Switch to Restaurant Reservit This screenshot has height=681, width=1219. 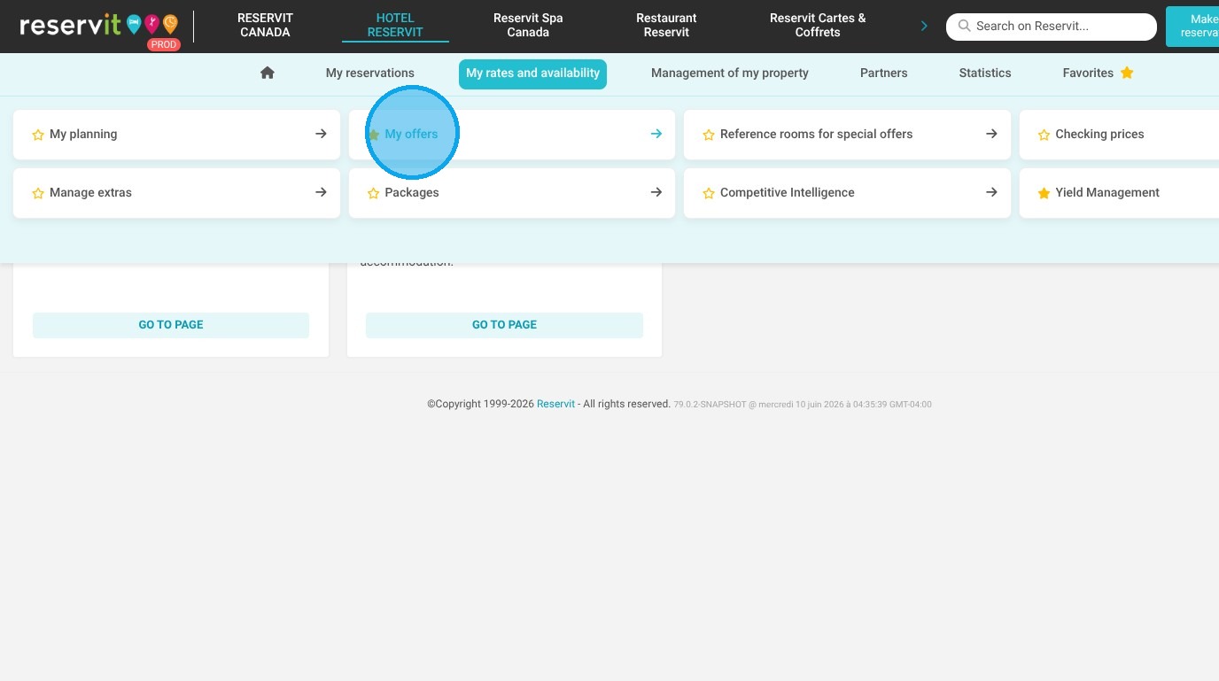point(666,25)
